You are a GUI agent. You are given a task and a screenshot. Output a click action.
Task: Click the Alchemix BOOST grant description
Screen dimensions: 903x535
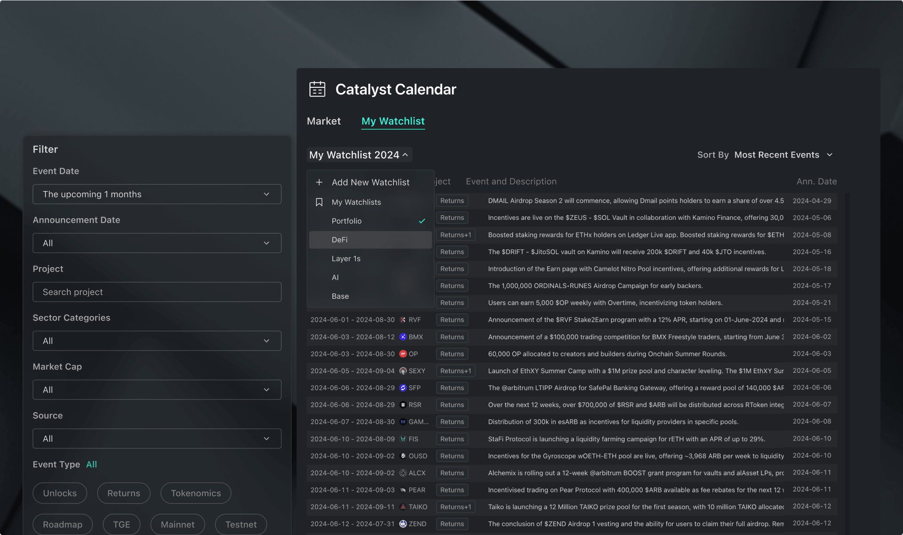[x=636, y=473]
